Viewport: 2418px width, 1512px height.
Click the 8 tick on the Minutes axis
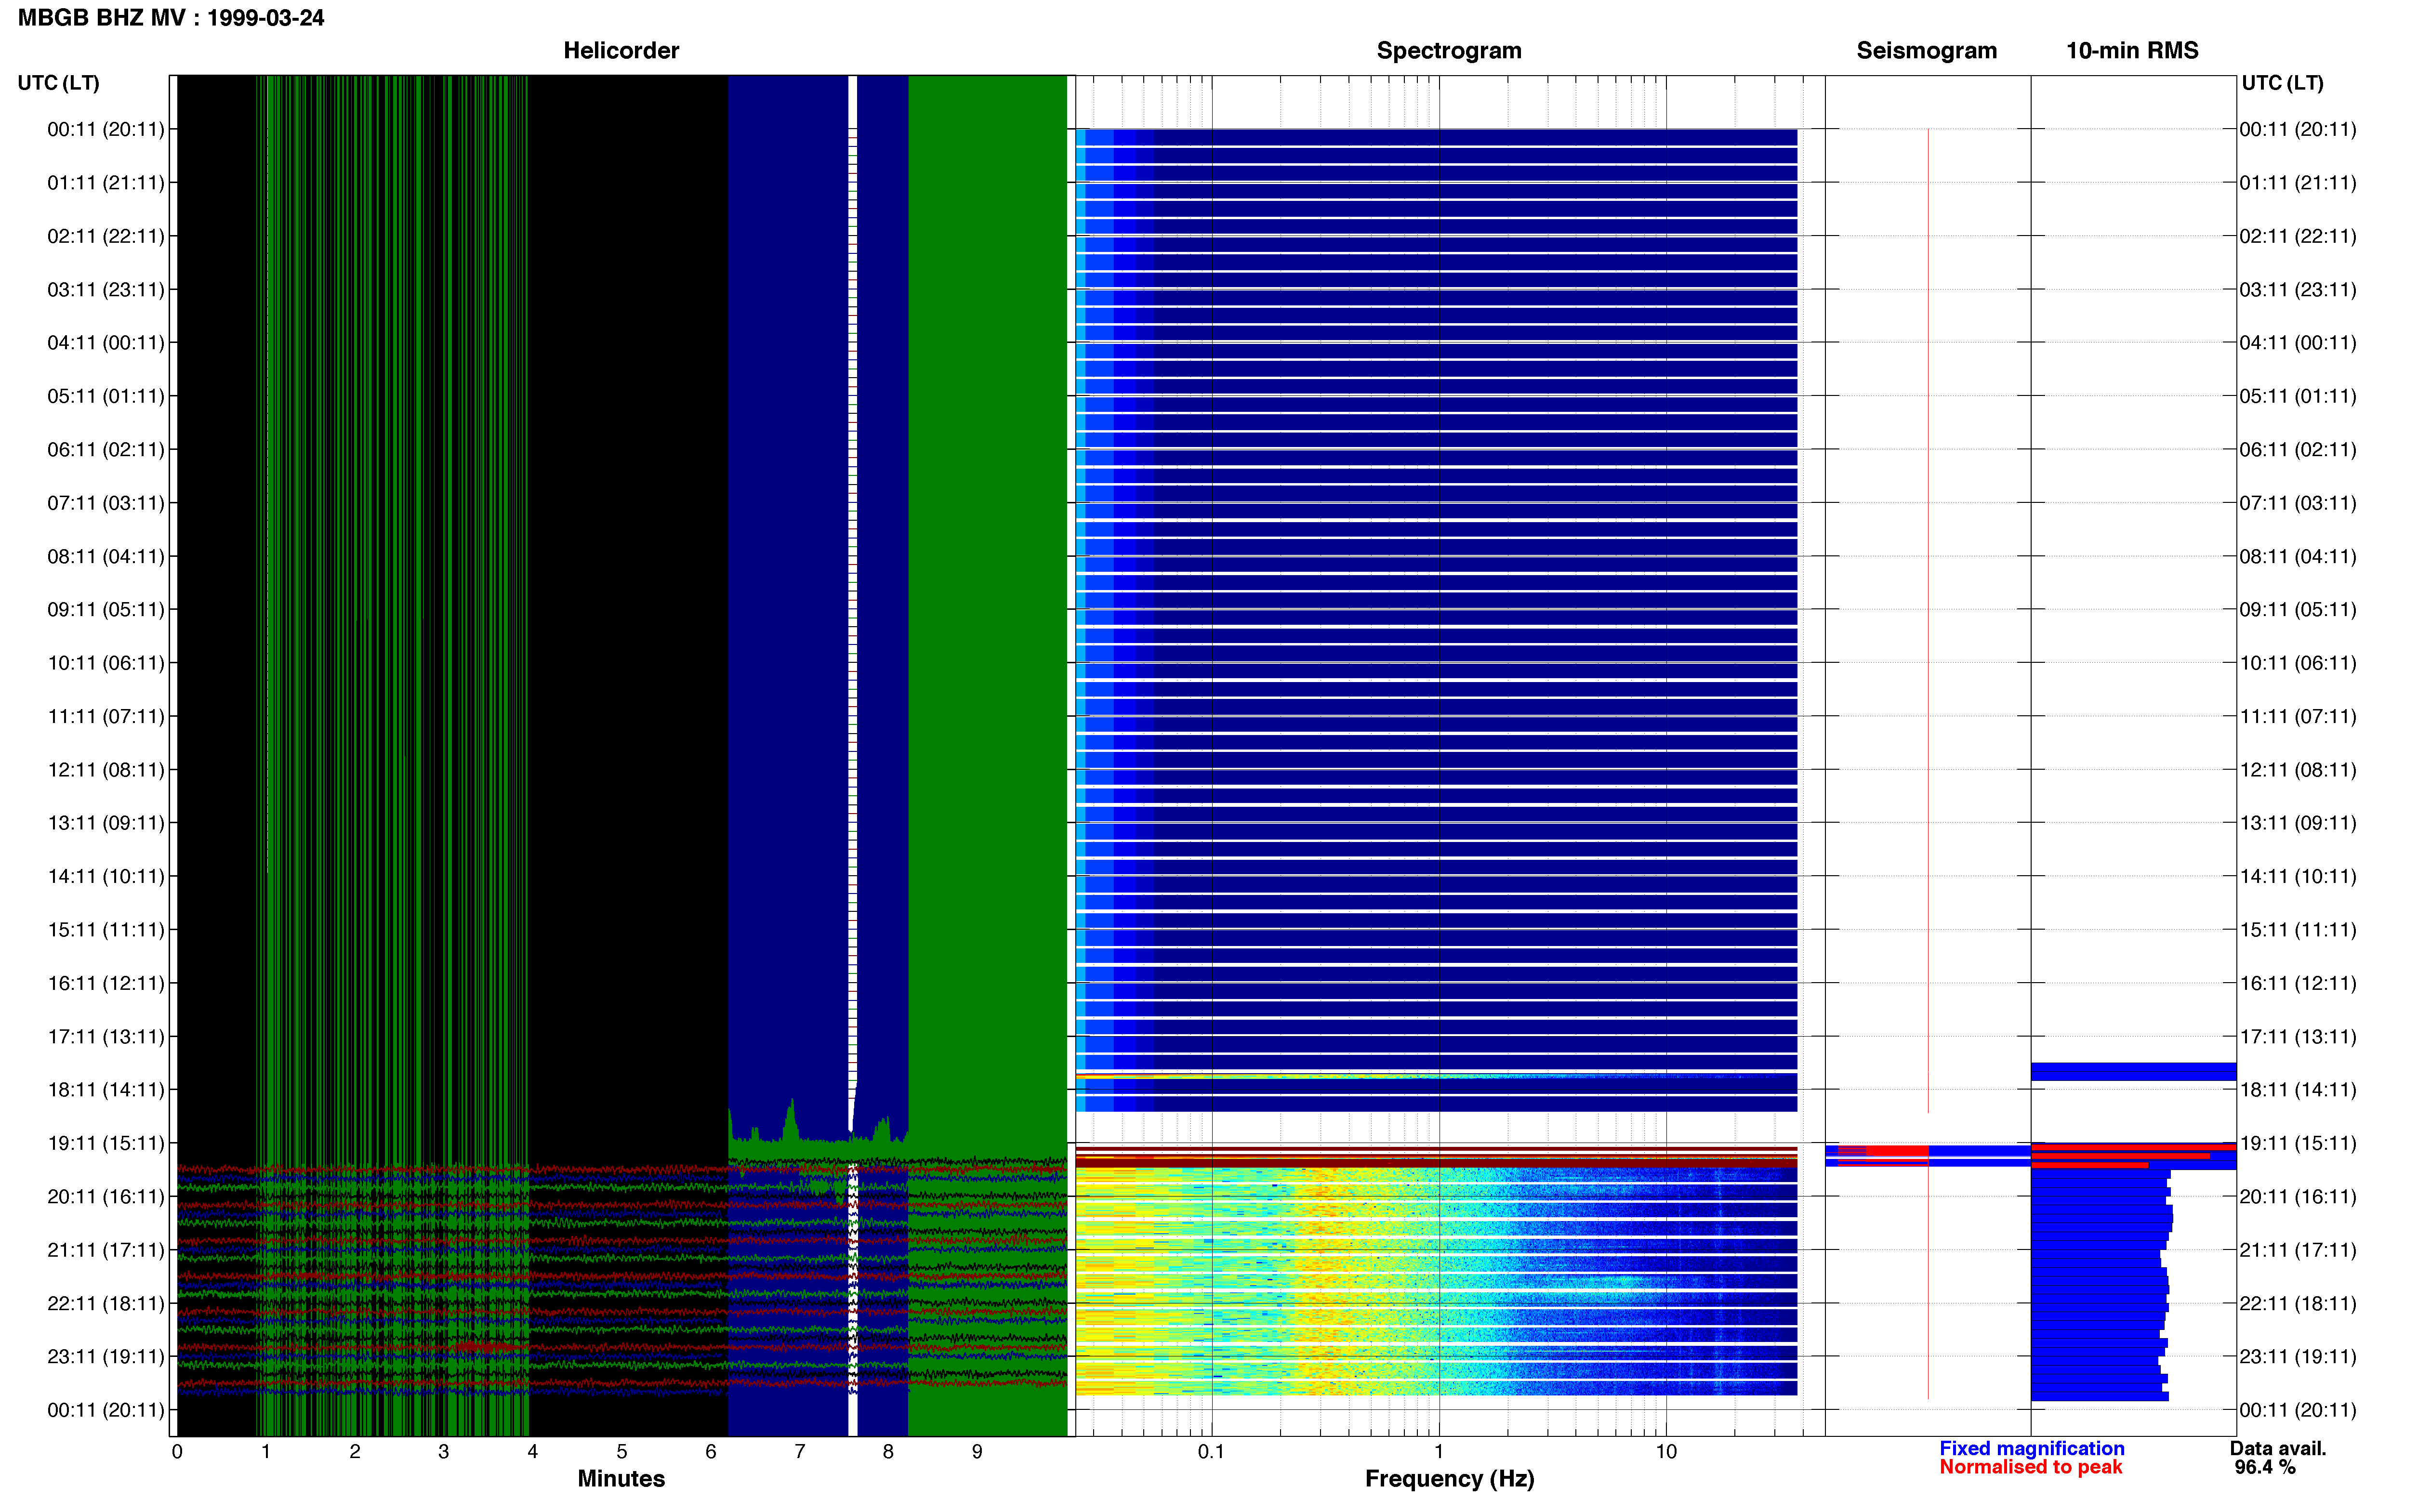(x=888, y=1452)
